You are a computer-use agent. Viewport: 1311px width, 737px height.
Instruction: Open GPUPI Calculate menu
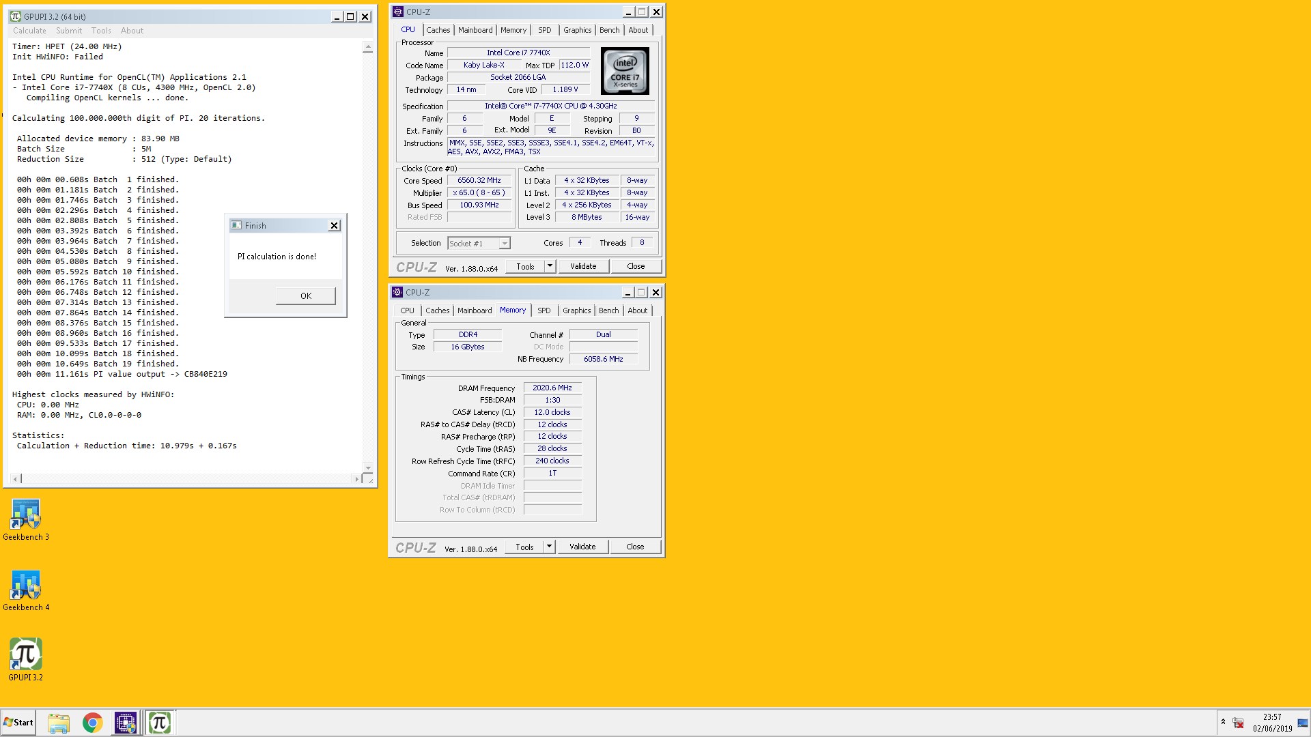tap(29, 31)
